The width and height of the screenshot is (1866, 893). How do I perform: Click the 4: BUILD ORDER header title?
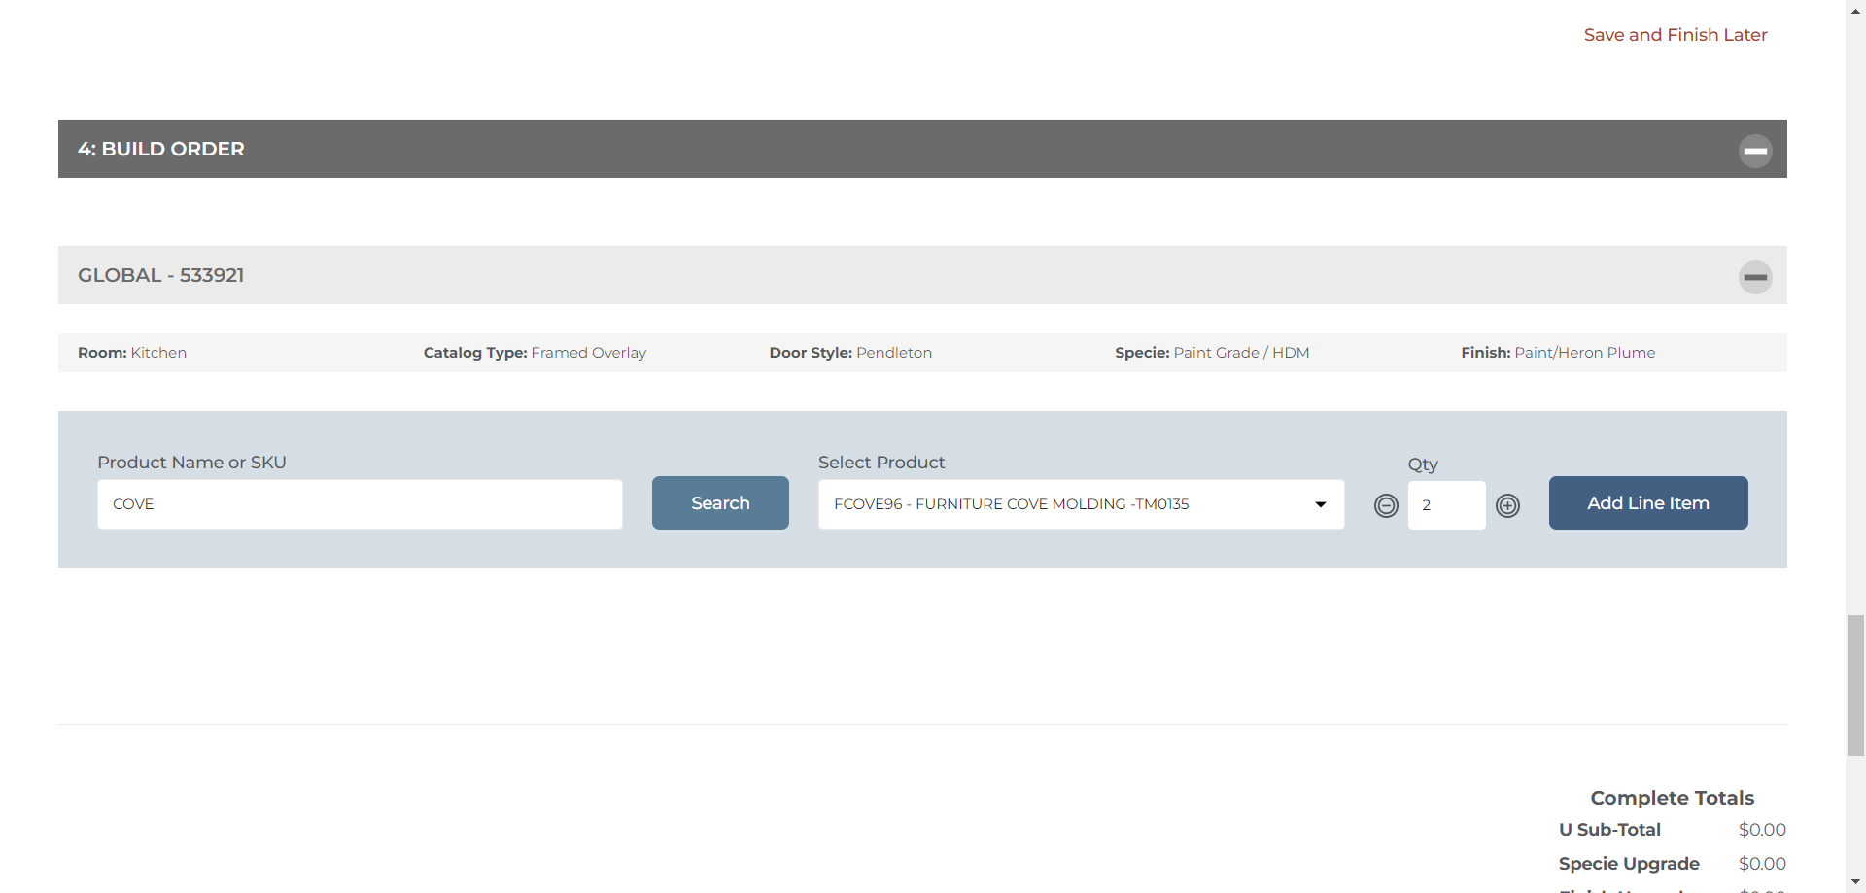point(161,149)
